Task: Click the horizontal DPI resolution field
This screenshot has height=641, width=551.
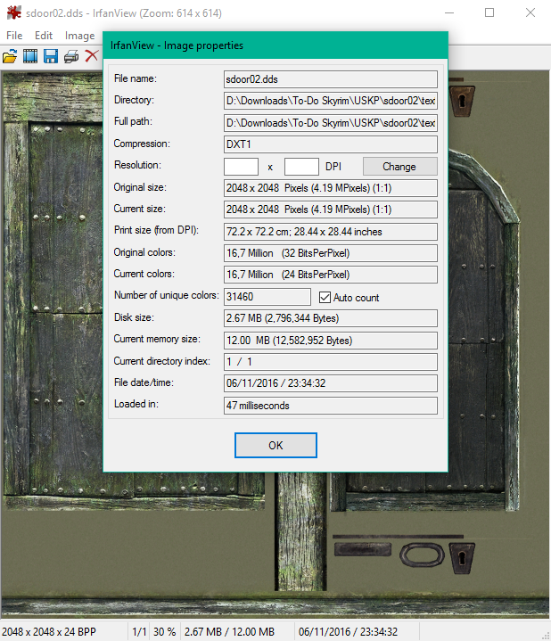Action: [241, 167]
